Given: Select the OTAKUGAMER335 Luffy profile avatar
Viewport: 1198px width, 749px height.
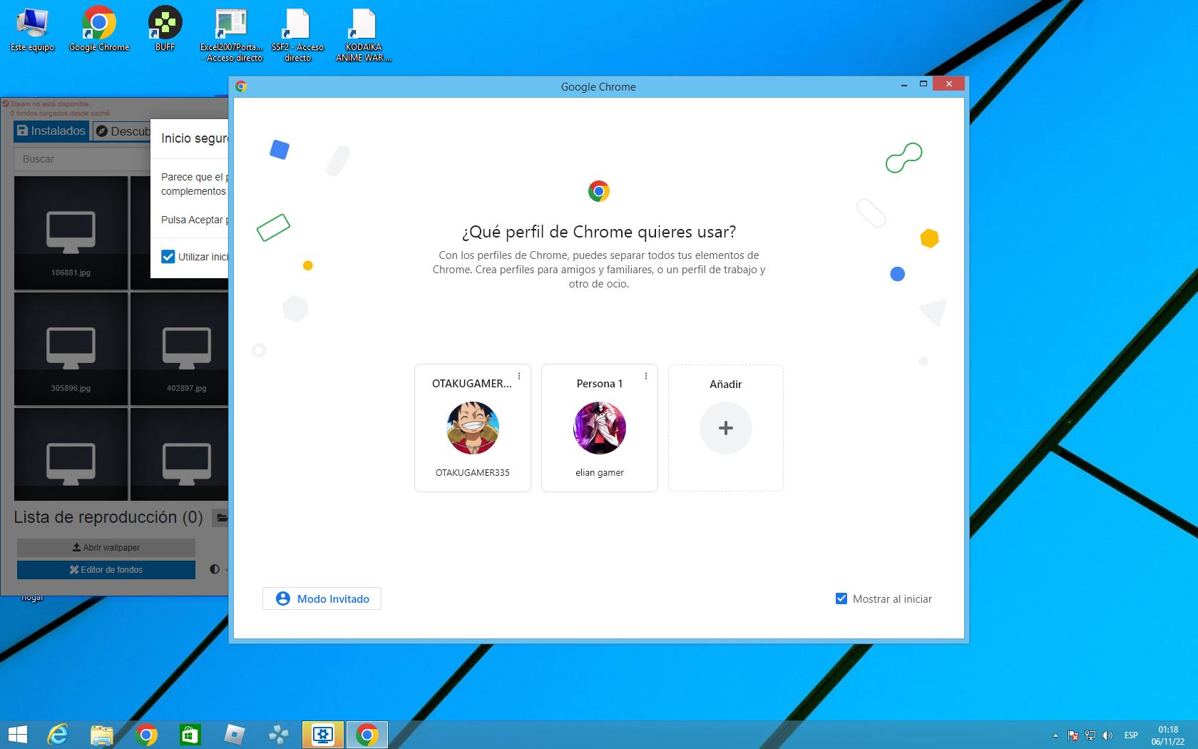Looking at the screenshot, I should (x=472, y=428).
